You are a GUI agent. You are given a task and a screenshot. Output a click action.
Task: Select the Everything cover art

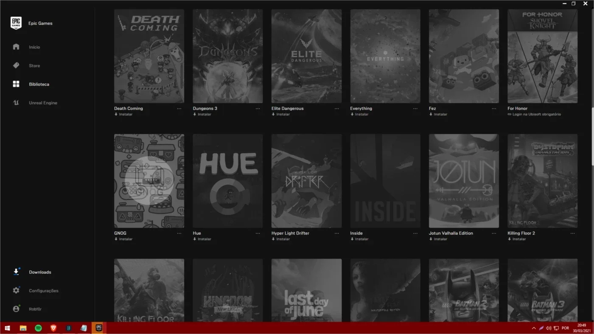385,56
